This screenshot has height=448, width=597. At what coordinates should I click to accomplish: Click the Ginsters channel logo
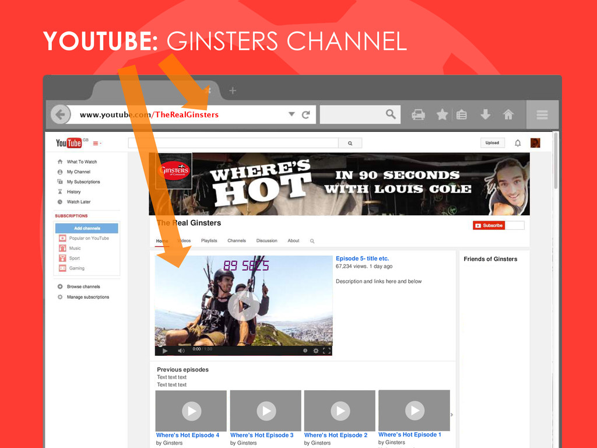point(174,171)
